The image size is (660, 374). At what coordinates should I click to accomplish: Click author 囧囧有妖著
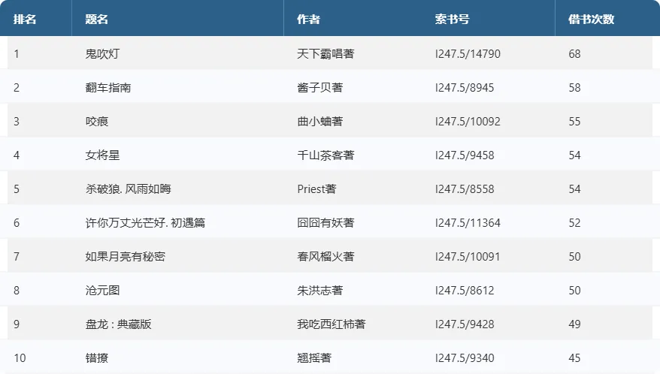(325, 223)
